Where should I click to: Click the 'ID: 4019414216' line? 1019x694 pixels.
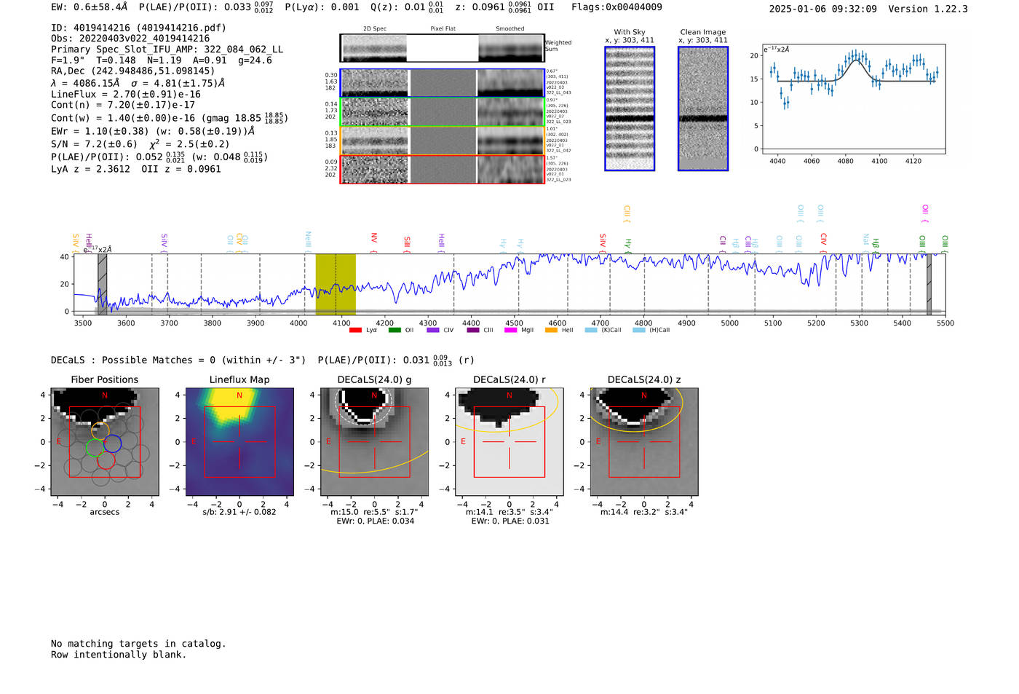click(x=138, y=28)
